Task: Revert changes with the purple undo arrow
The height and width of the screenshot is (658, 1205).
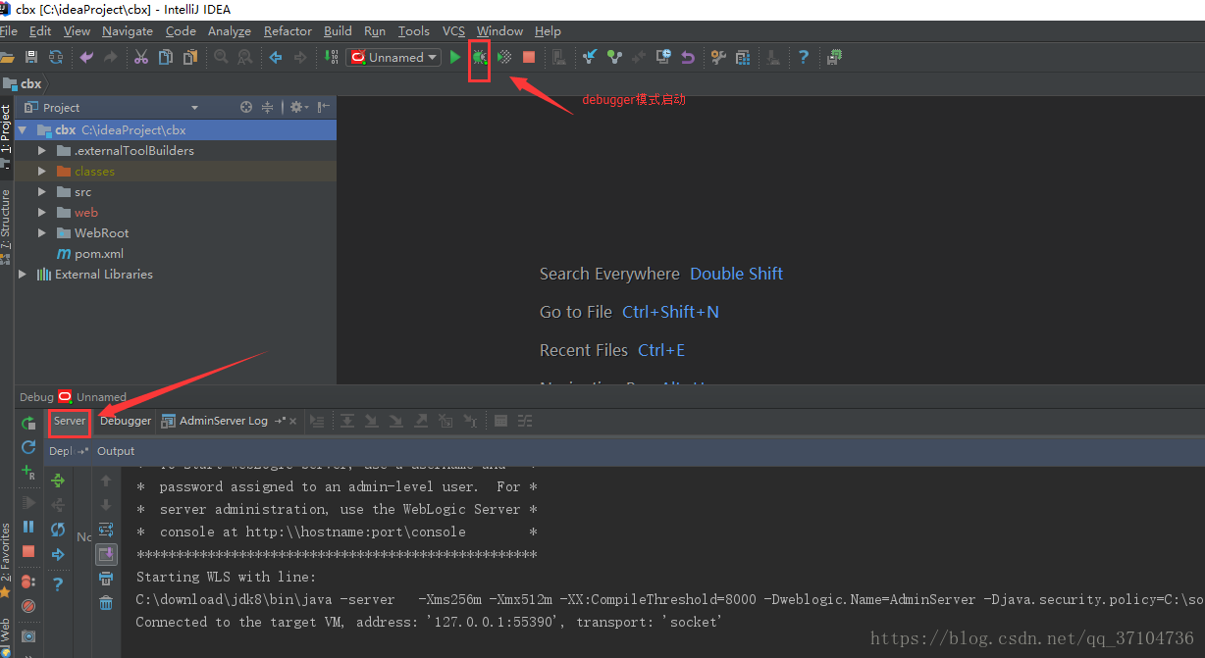Action: (x=688, y=57)
